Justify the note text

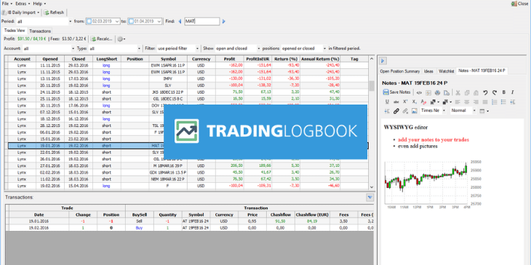tap(485, 102)
